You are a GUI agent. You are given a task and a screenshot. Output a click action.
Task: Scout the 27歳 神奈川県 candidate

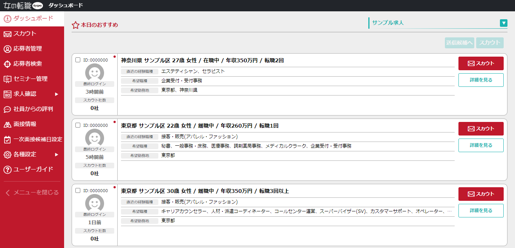pos(481,63)
